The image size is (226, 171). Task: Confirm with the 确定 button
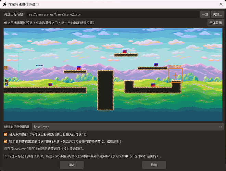[72, 165]
